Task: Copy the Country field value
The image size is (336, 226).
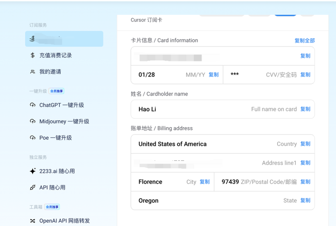Action: point(305,144)
